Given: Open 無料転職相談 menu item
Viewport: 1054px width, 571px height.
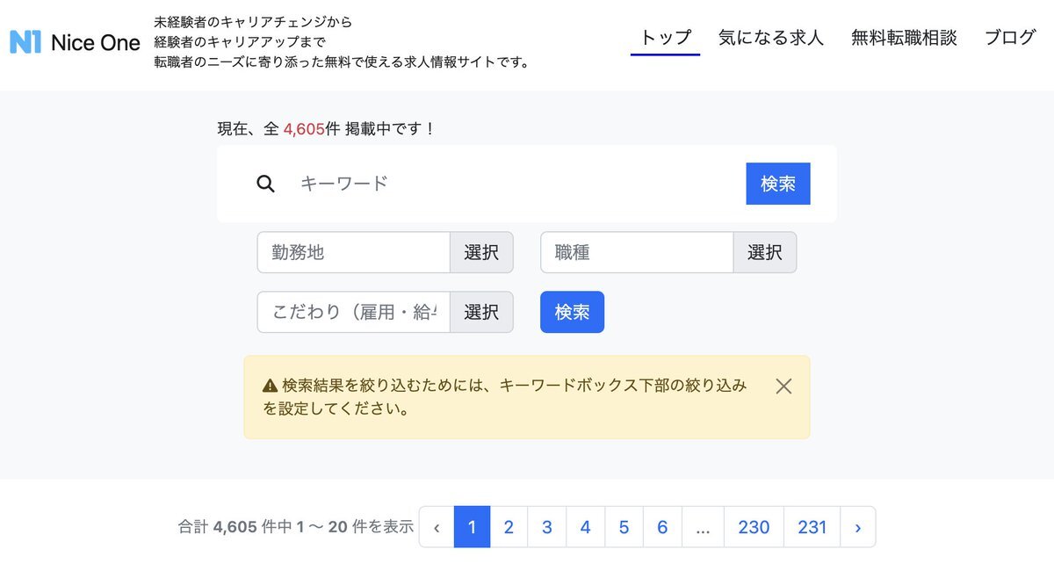Looking at the screenshot, I should click(904, 38).
